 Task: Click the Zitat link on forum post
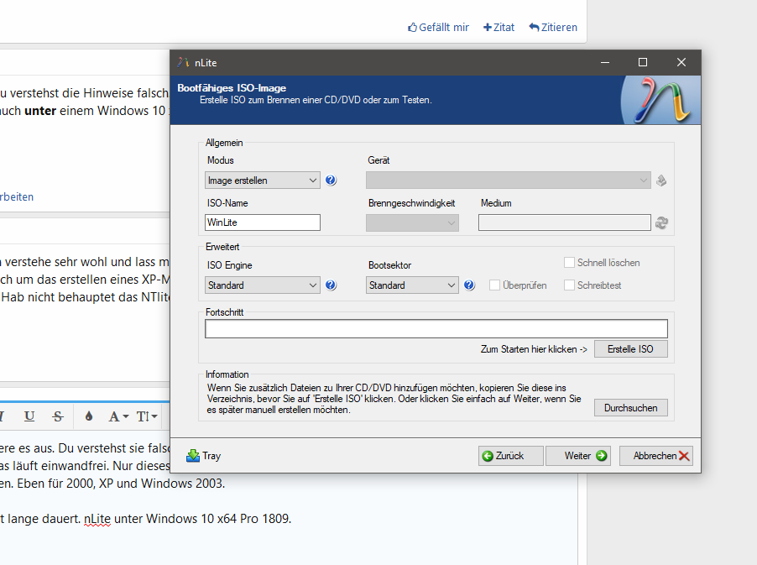tap(499, 28)
